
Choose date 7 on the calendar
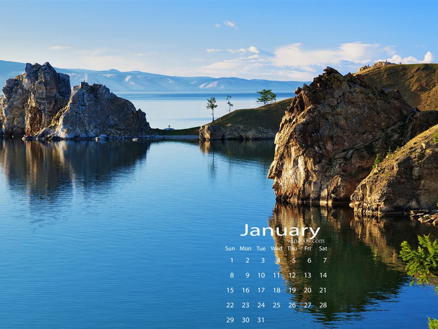click(325, 260)
